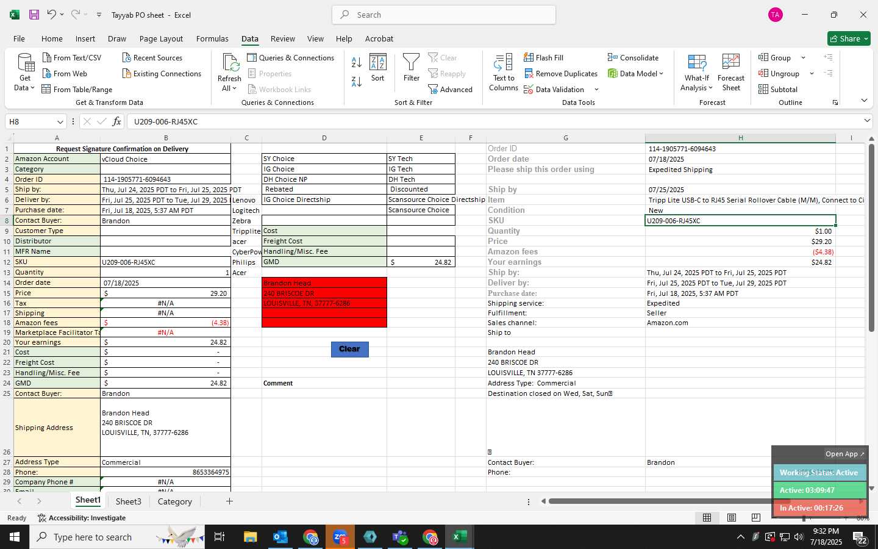Click the Share button
Screen dimensions: 878x549
[x=849, y=38]
